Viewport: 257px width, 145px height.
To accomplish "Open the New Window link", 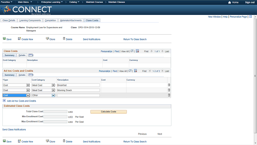I will click(x=214, y=17).
